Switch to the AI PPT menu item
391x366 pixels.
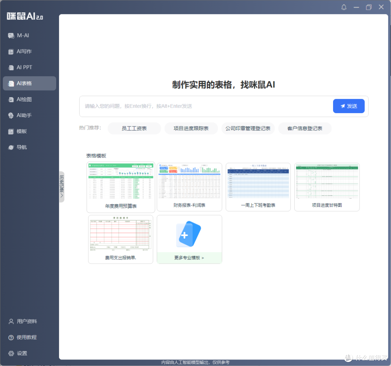29,68
